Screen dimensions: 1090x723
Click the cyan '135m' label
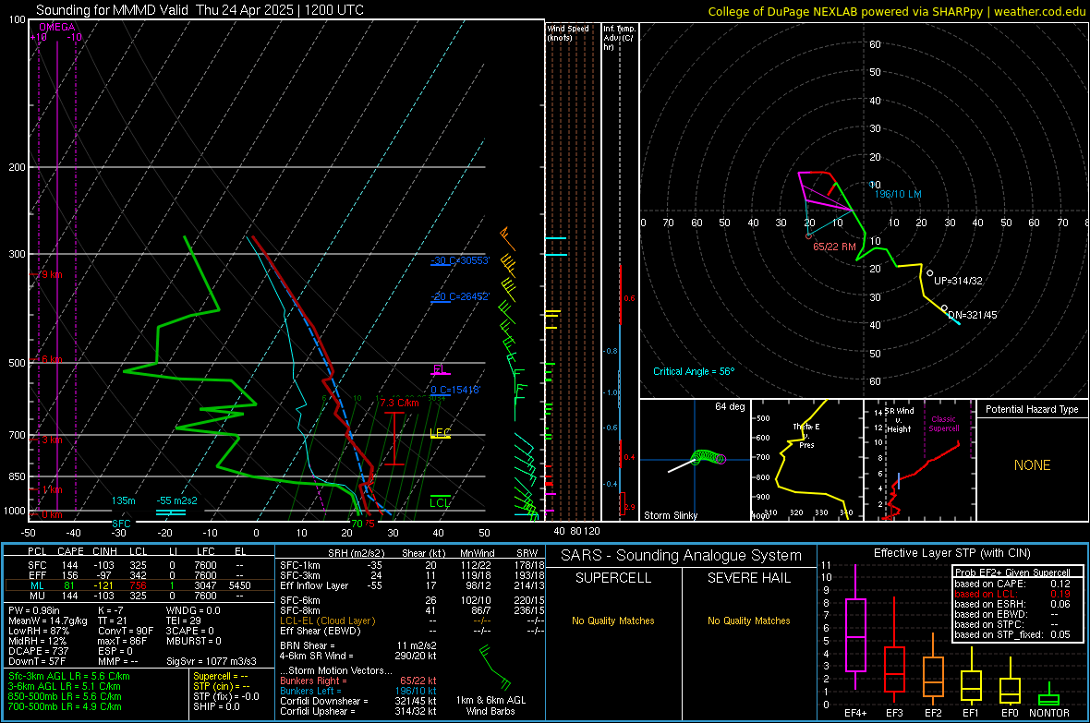tap(123, 500)
